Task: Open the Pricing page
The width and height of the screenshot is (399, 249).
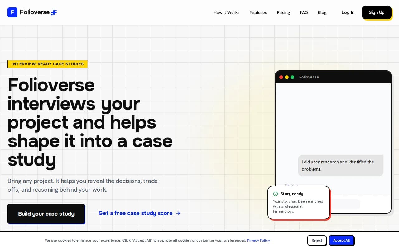Action: point(283,12)
